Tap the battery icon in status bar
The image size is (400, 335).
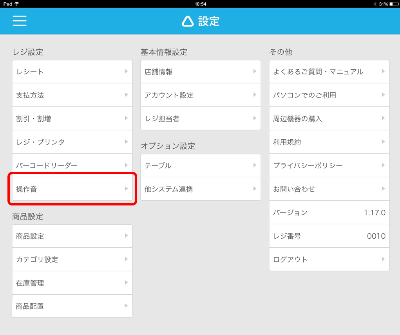393,4
